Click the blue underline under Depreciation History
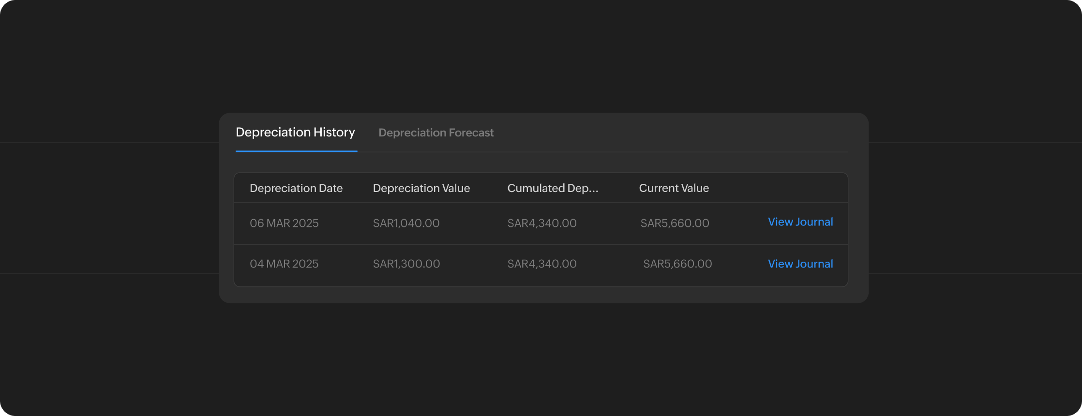1082x416 pixels. [x=296, y=151]
